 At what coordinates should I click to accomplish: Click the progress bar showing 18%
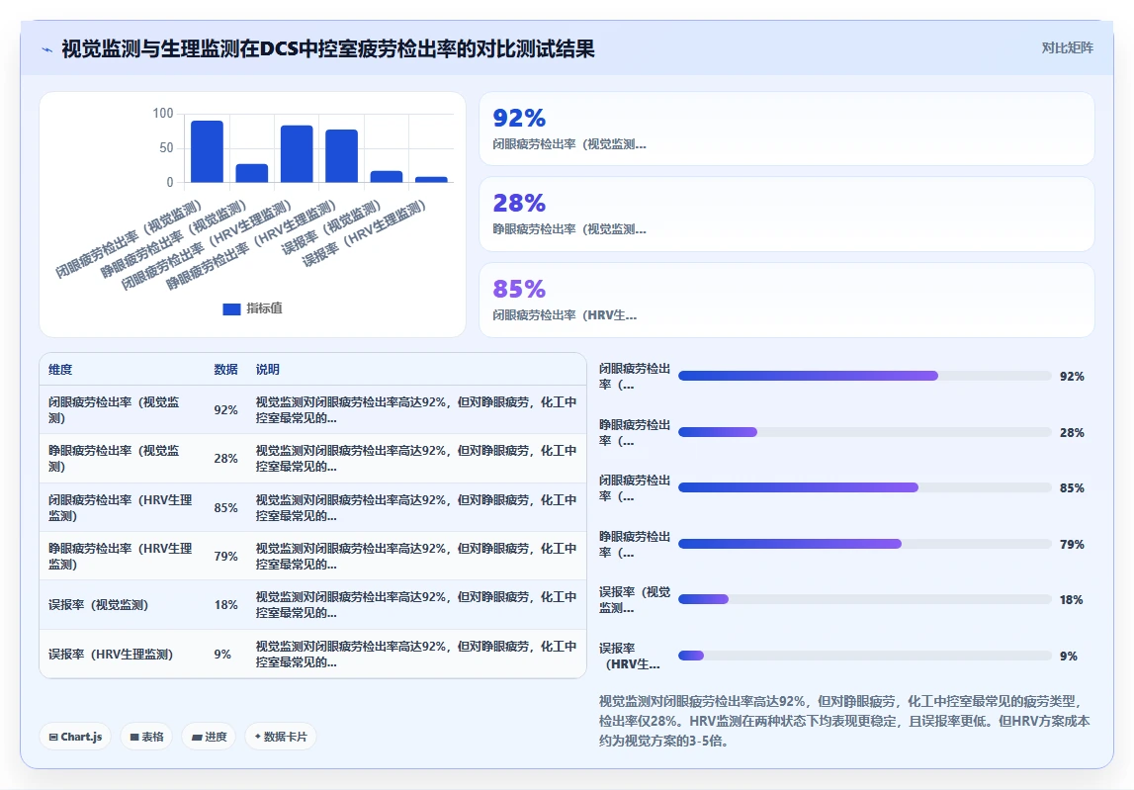(x=864, y=599)
